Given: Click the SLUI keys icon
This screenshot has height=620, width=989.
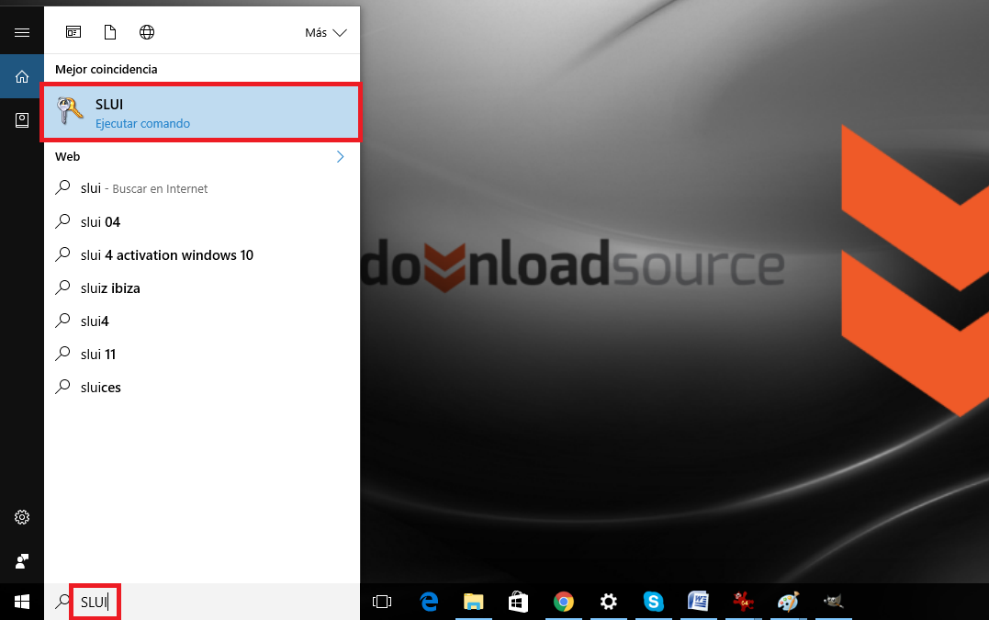Looking at the screenshot, I should coord(70,111).
